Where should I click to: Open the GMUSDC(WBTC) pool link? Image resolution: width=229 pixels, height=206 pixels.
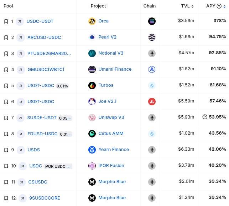46,69
